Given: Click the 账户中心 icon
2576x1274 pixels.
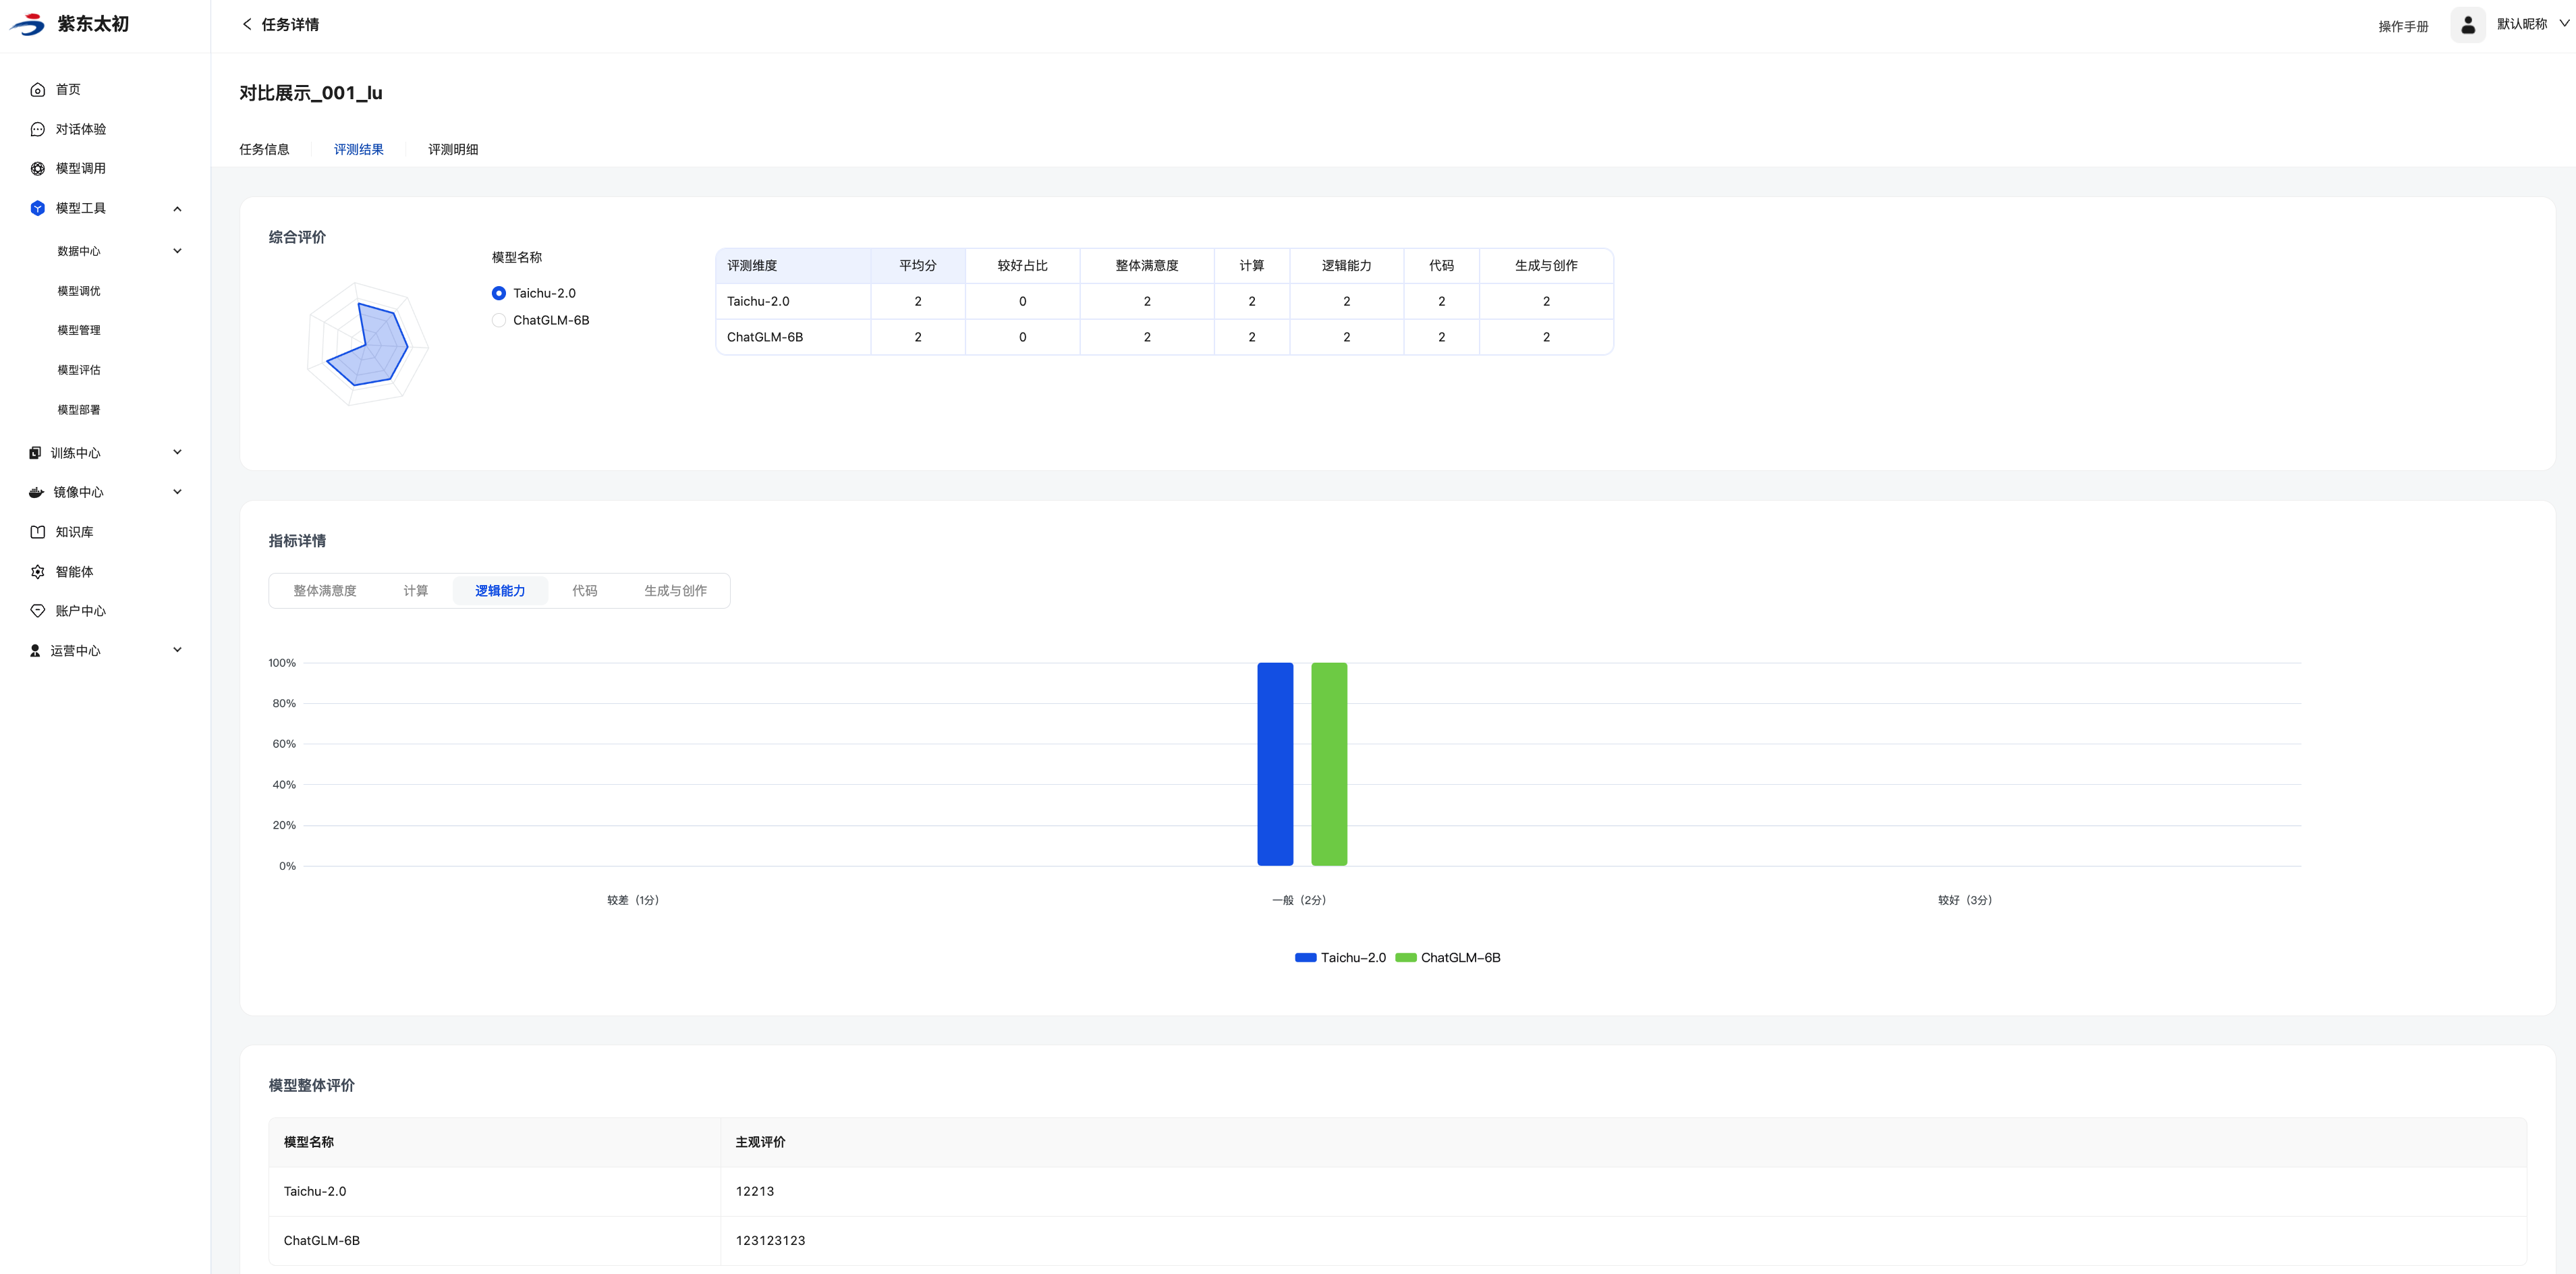Looking at the screenshot, I should pyautogui.click(x=37, y=611).
